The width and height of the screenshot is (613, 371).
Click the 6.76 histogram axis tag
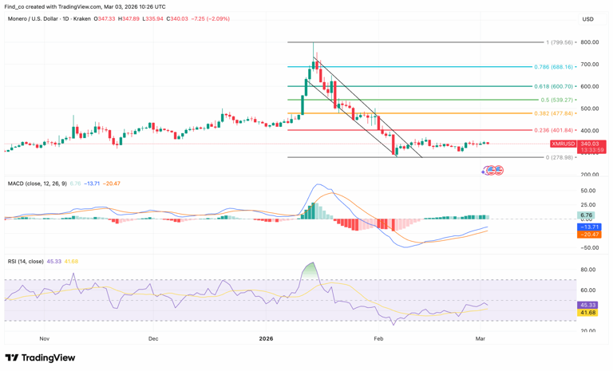586,215
